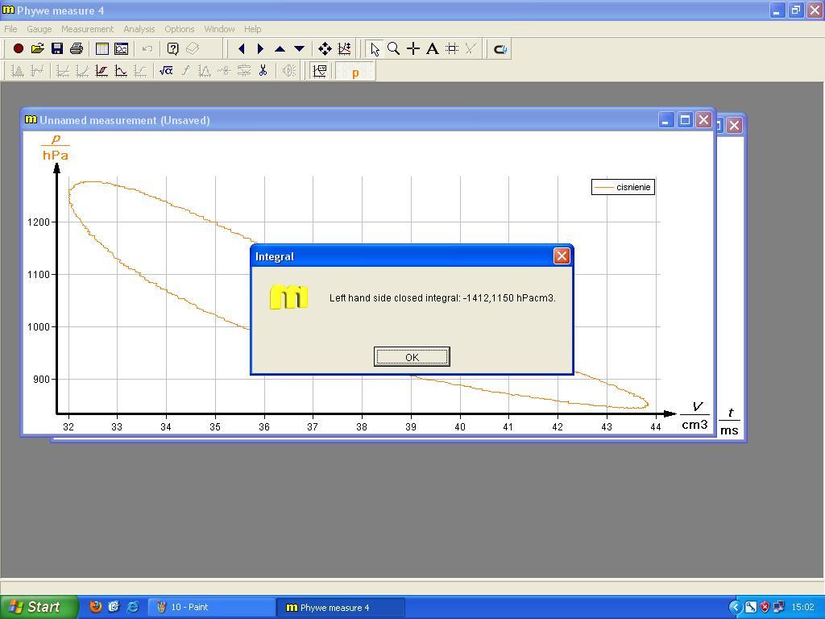Screen dimensions: 825x619
Task: Click the red security shield tray icon
Action: pos(765,607)
